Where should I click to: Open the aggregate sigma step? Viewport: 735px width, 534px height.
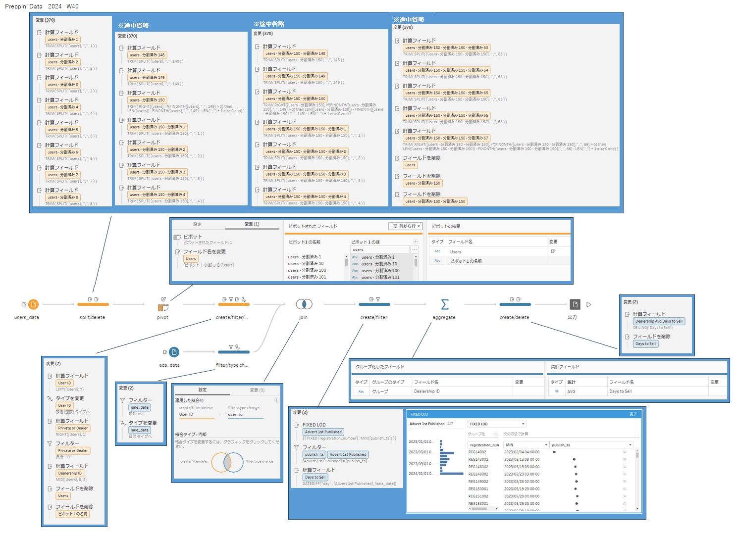(x=445, y=304)
